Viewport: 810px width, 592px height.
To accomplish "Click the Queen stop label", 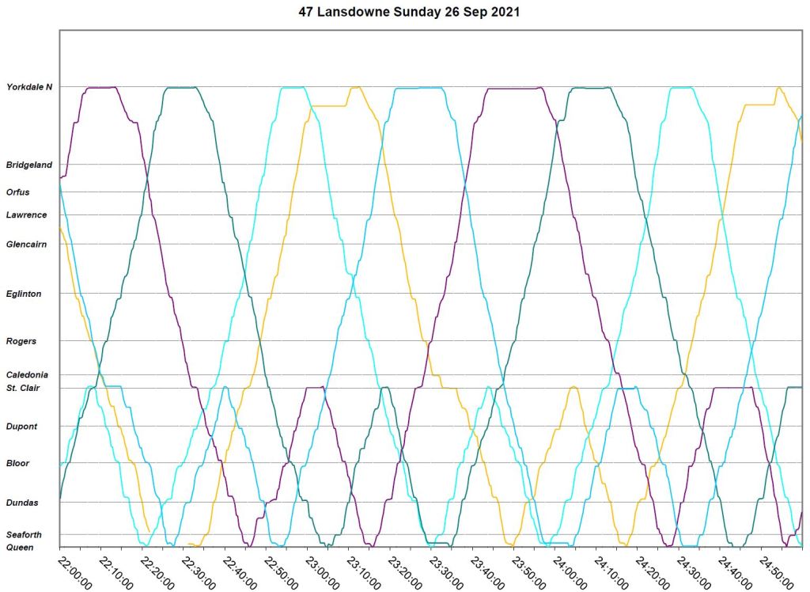I will tap(19, 547).
